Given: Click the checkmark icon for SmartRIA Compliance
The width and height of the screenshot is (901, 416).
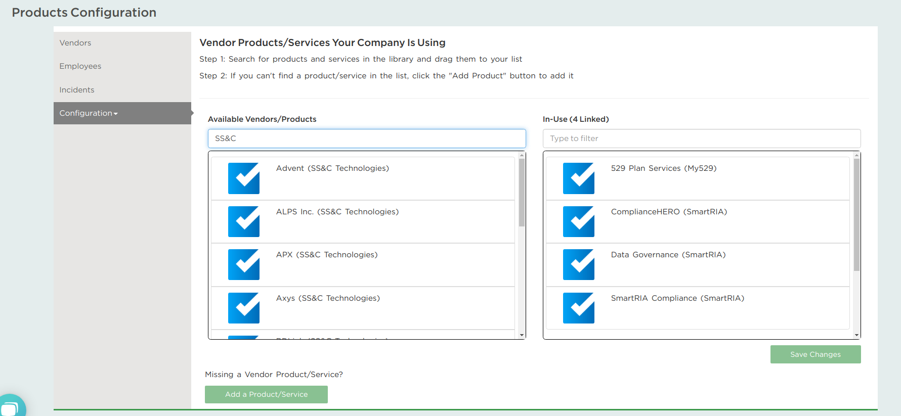Looking at the screenshot, I should pyautogui.click(x=579, y=308).
